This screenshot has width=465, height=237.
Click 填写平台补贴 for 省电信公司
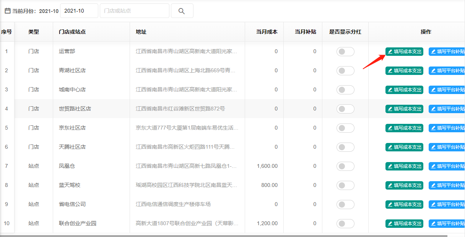[447, 205]
